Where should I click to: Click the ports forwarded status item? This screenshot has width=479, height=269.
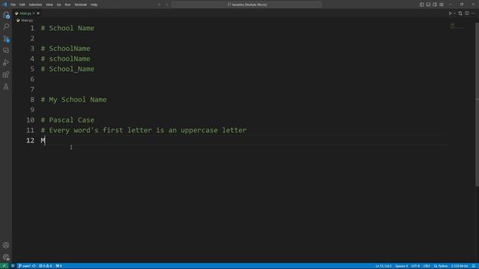pyautogui.click(x=58, y=266)
